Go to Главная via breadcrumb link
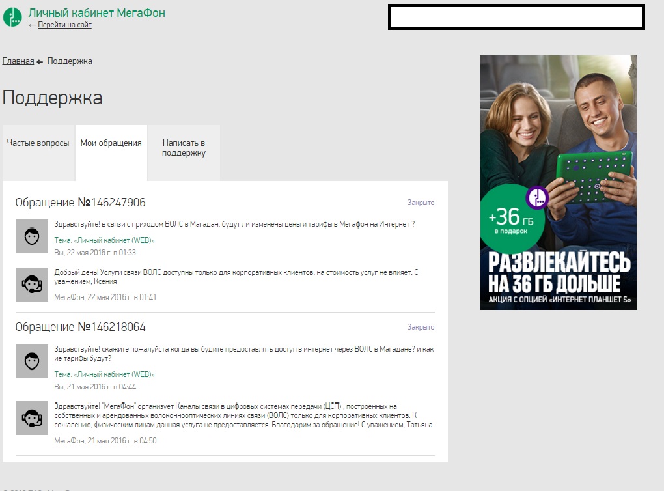 point(18,61)
